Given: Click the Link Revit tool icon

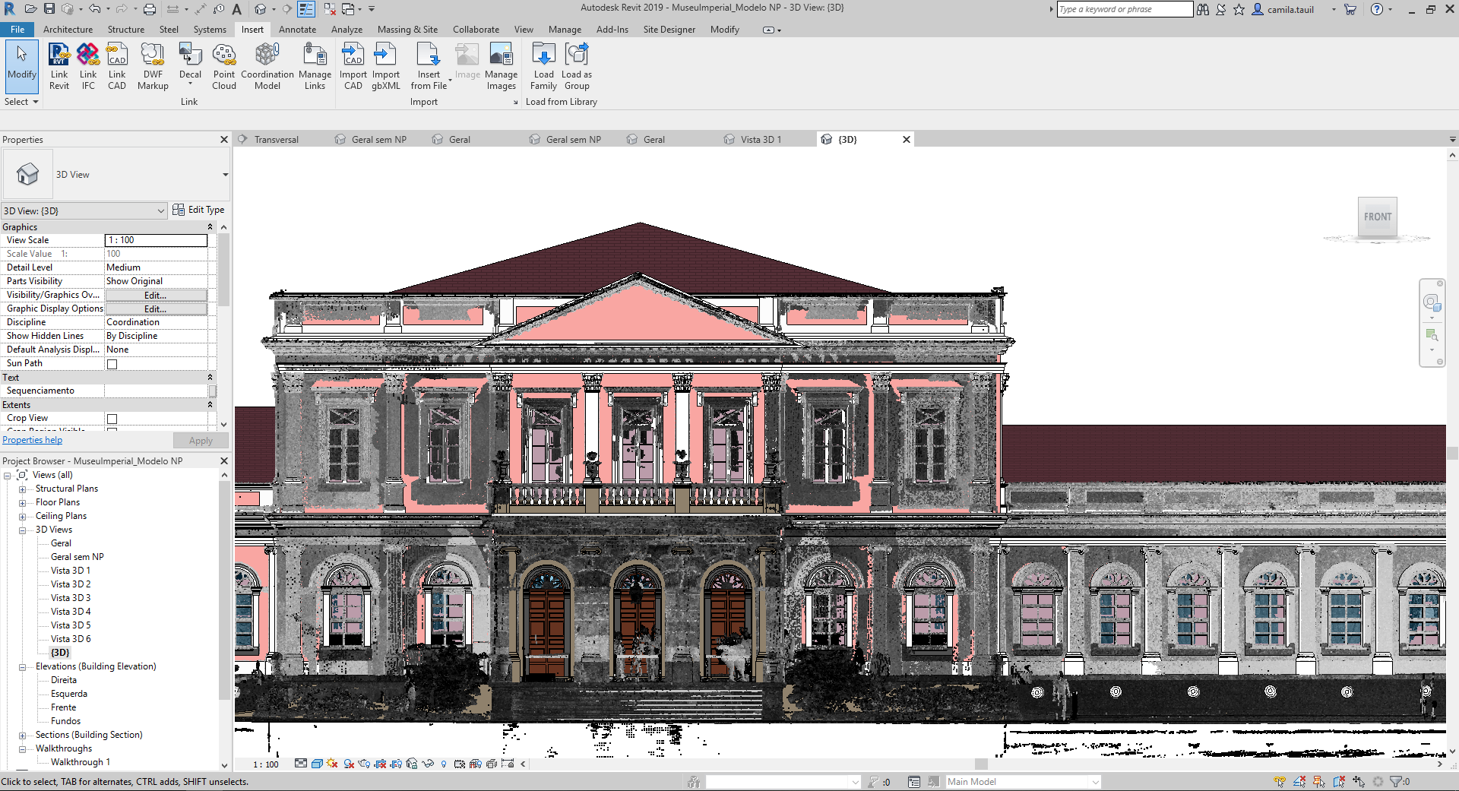Looking at the screenshot, I should 59,55.
